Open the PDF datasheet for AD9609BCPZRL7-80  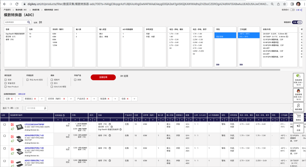pos(12,149)
